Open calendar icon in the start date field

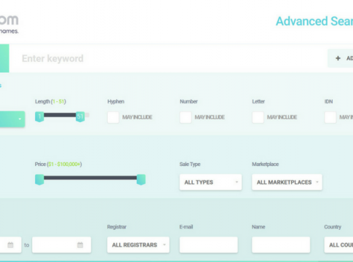click(x=10, y=245)
